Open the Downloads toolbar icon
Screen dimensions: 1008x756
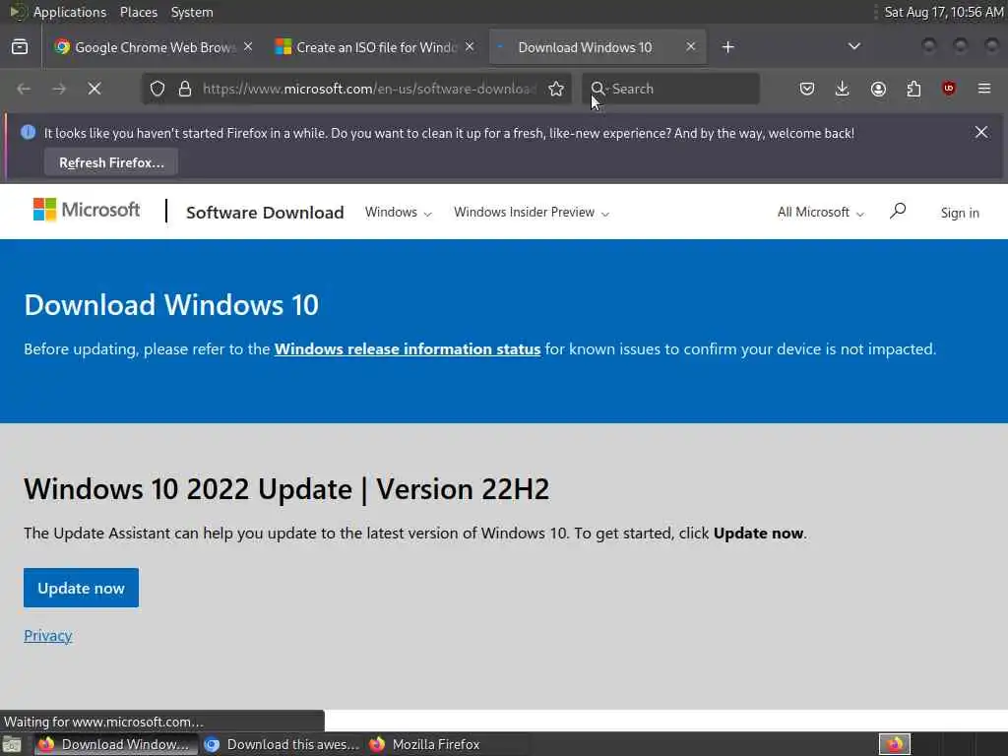pyautogui.click(x=843, y=89)
